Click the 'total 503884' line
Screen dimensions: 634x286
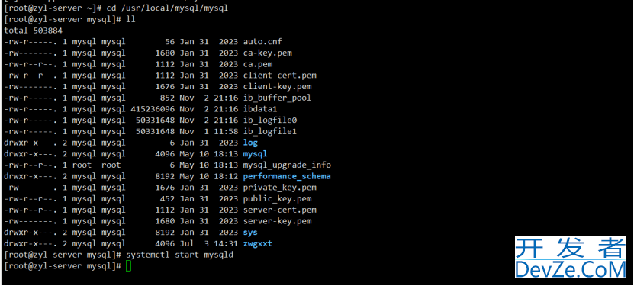point(33,31)
